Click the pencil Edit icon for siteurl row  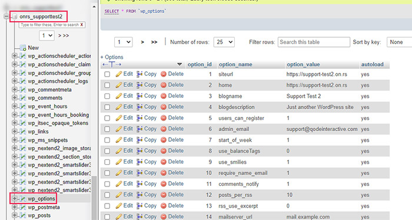click(x=119, y=74)
